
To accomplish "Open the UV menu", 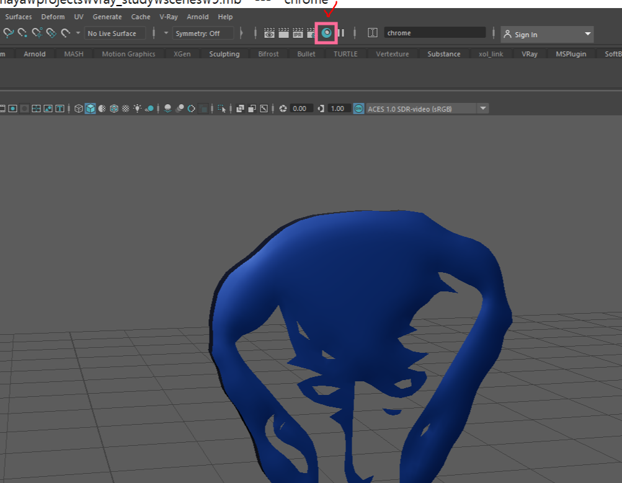I will coord(79,17).
